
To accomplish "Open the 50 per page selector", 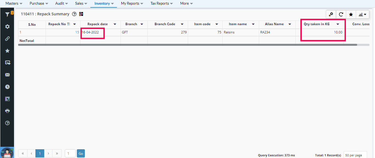I will (355, 155).
